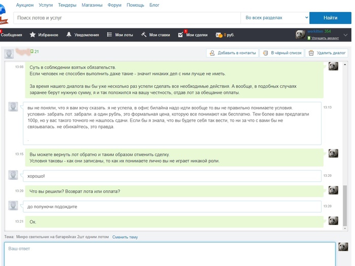Image resolution: width=355 pixels, height=266 pixels.
Task: Click the 13:21 timestamp
Action: 19,221
